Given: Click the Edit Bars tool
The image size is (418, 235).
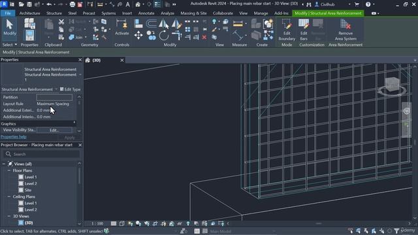Looking at the screenshot, I should click(x=304, y=30).
